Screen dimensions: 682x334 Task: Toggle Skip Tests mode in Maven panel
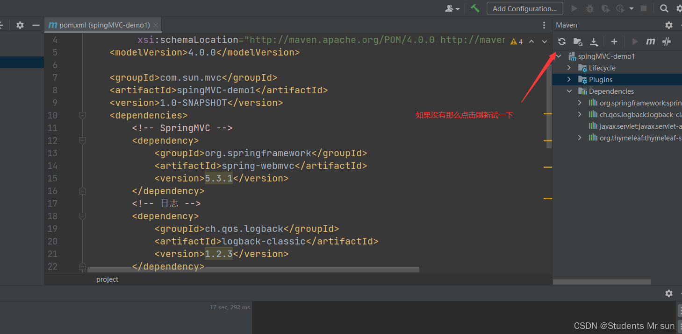pyautogui.click(x=666, y=41)
